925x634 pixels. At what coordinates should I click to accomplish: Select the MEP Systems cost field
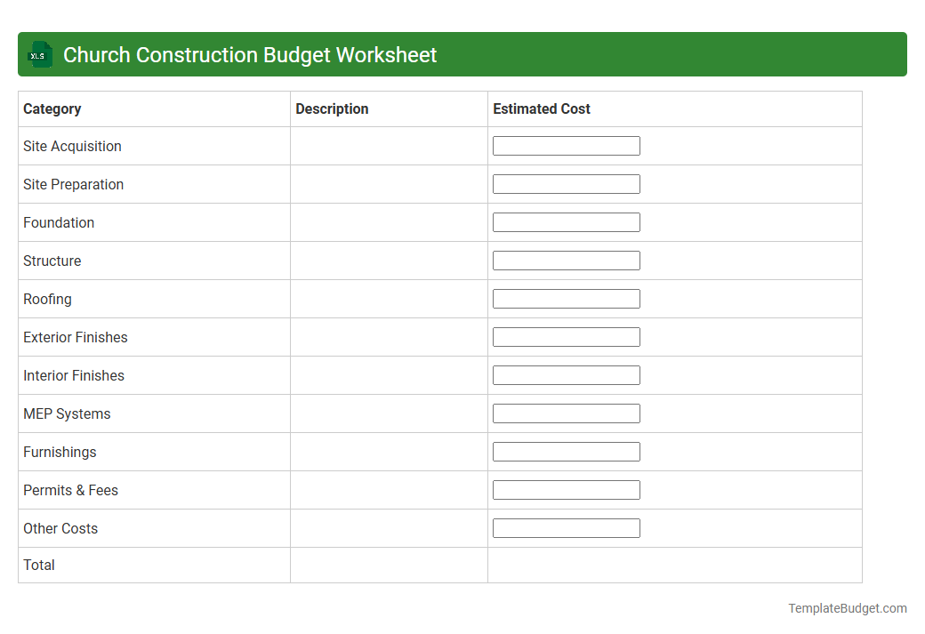click(x=566, y=413)
